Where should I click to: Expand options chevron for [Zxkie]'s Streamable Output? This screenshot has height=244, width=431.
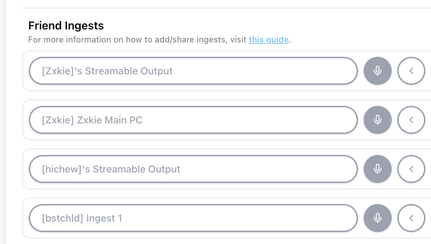[x=411, y=71]
